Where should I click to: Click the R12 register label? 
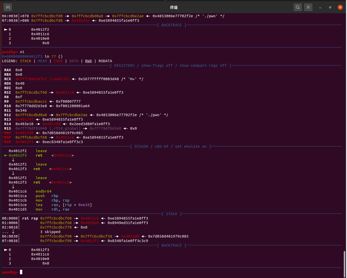pos(7,115)
